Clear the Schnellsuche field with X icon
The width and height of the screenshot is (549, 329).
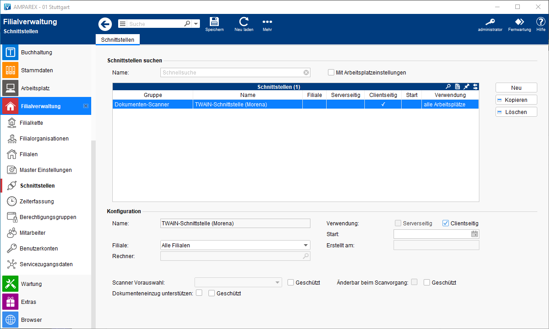coord(306,73)
